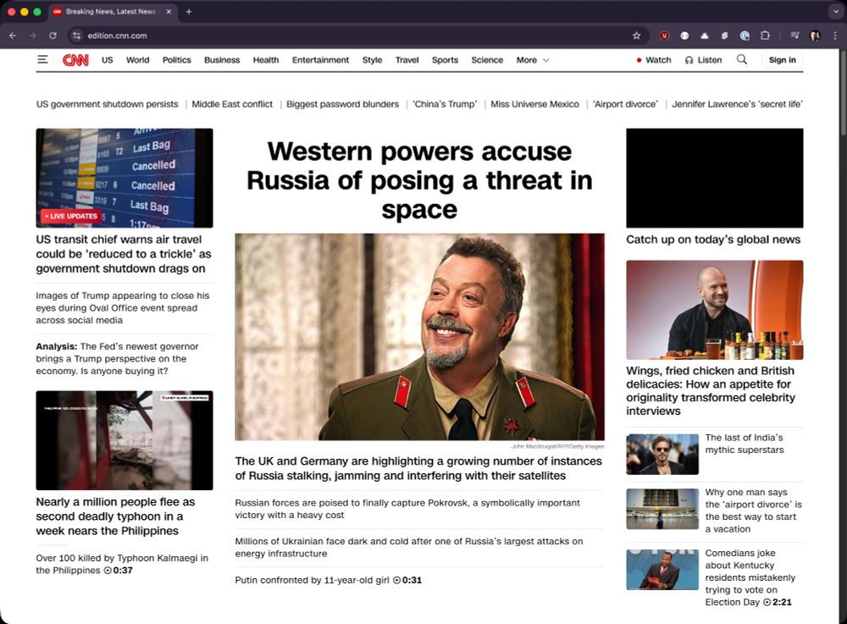This screenshot has width=847, height=624.
Task: Open the 'Middle East conflict' link
Action: tap(231, 104)
